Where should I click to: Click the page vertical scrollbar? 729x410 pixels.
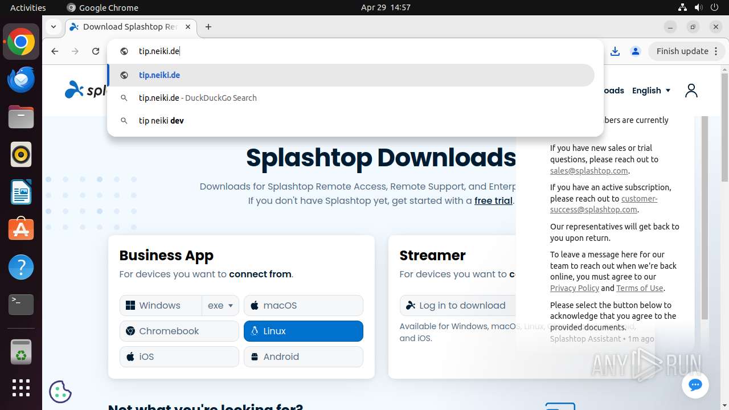(724, 127)
